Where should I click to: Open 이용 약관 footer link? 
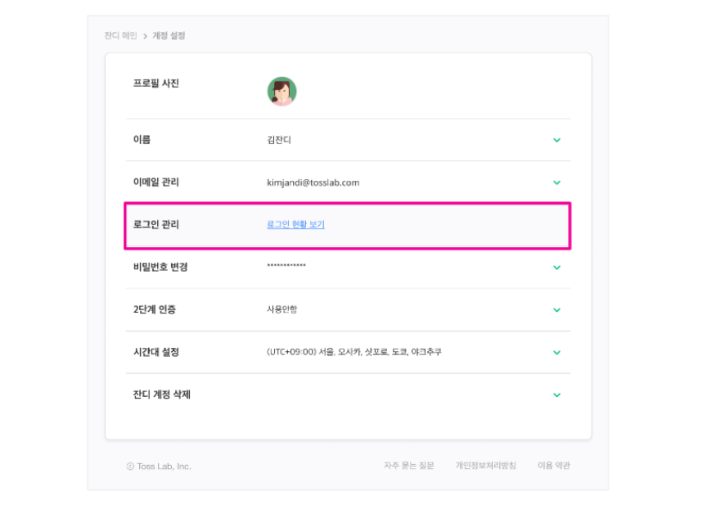(554, 466)
